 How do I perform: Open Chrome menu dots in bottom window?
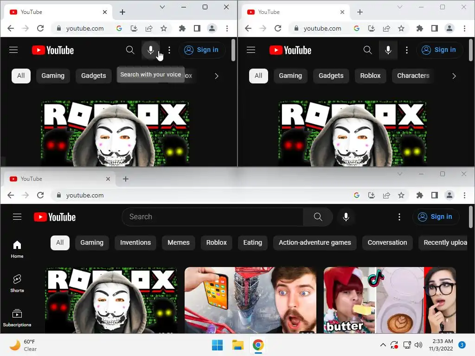(464, 195)
